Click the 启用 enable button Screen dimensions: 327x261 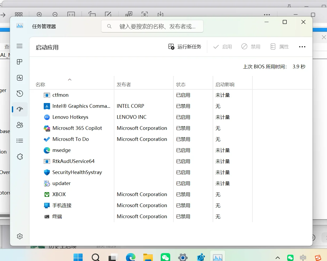click(x=223, y=47)
